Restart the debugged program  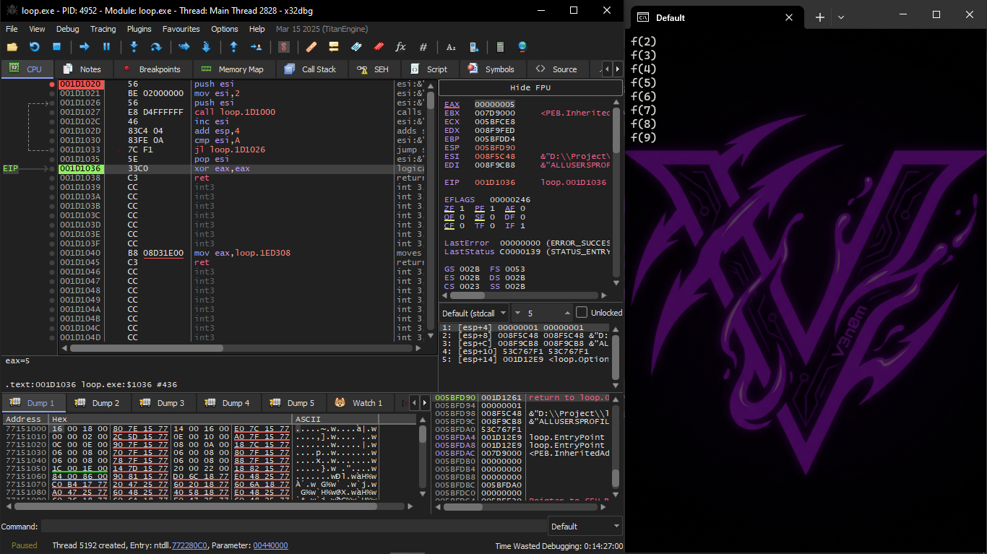tap(34, 47)
